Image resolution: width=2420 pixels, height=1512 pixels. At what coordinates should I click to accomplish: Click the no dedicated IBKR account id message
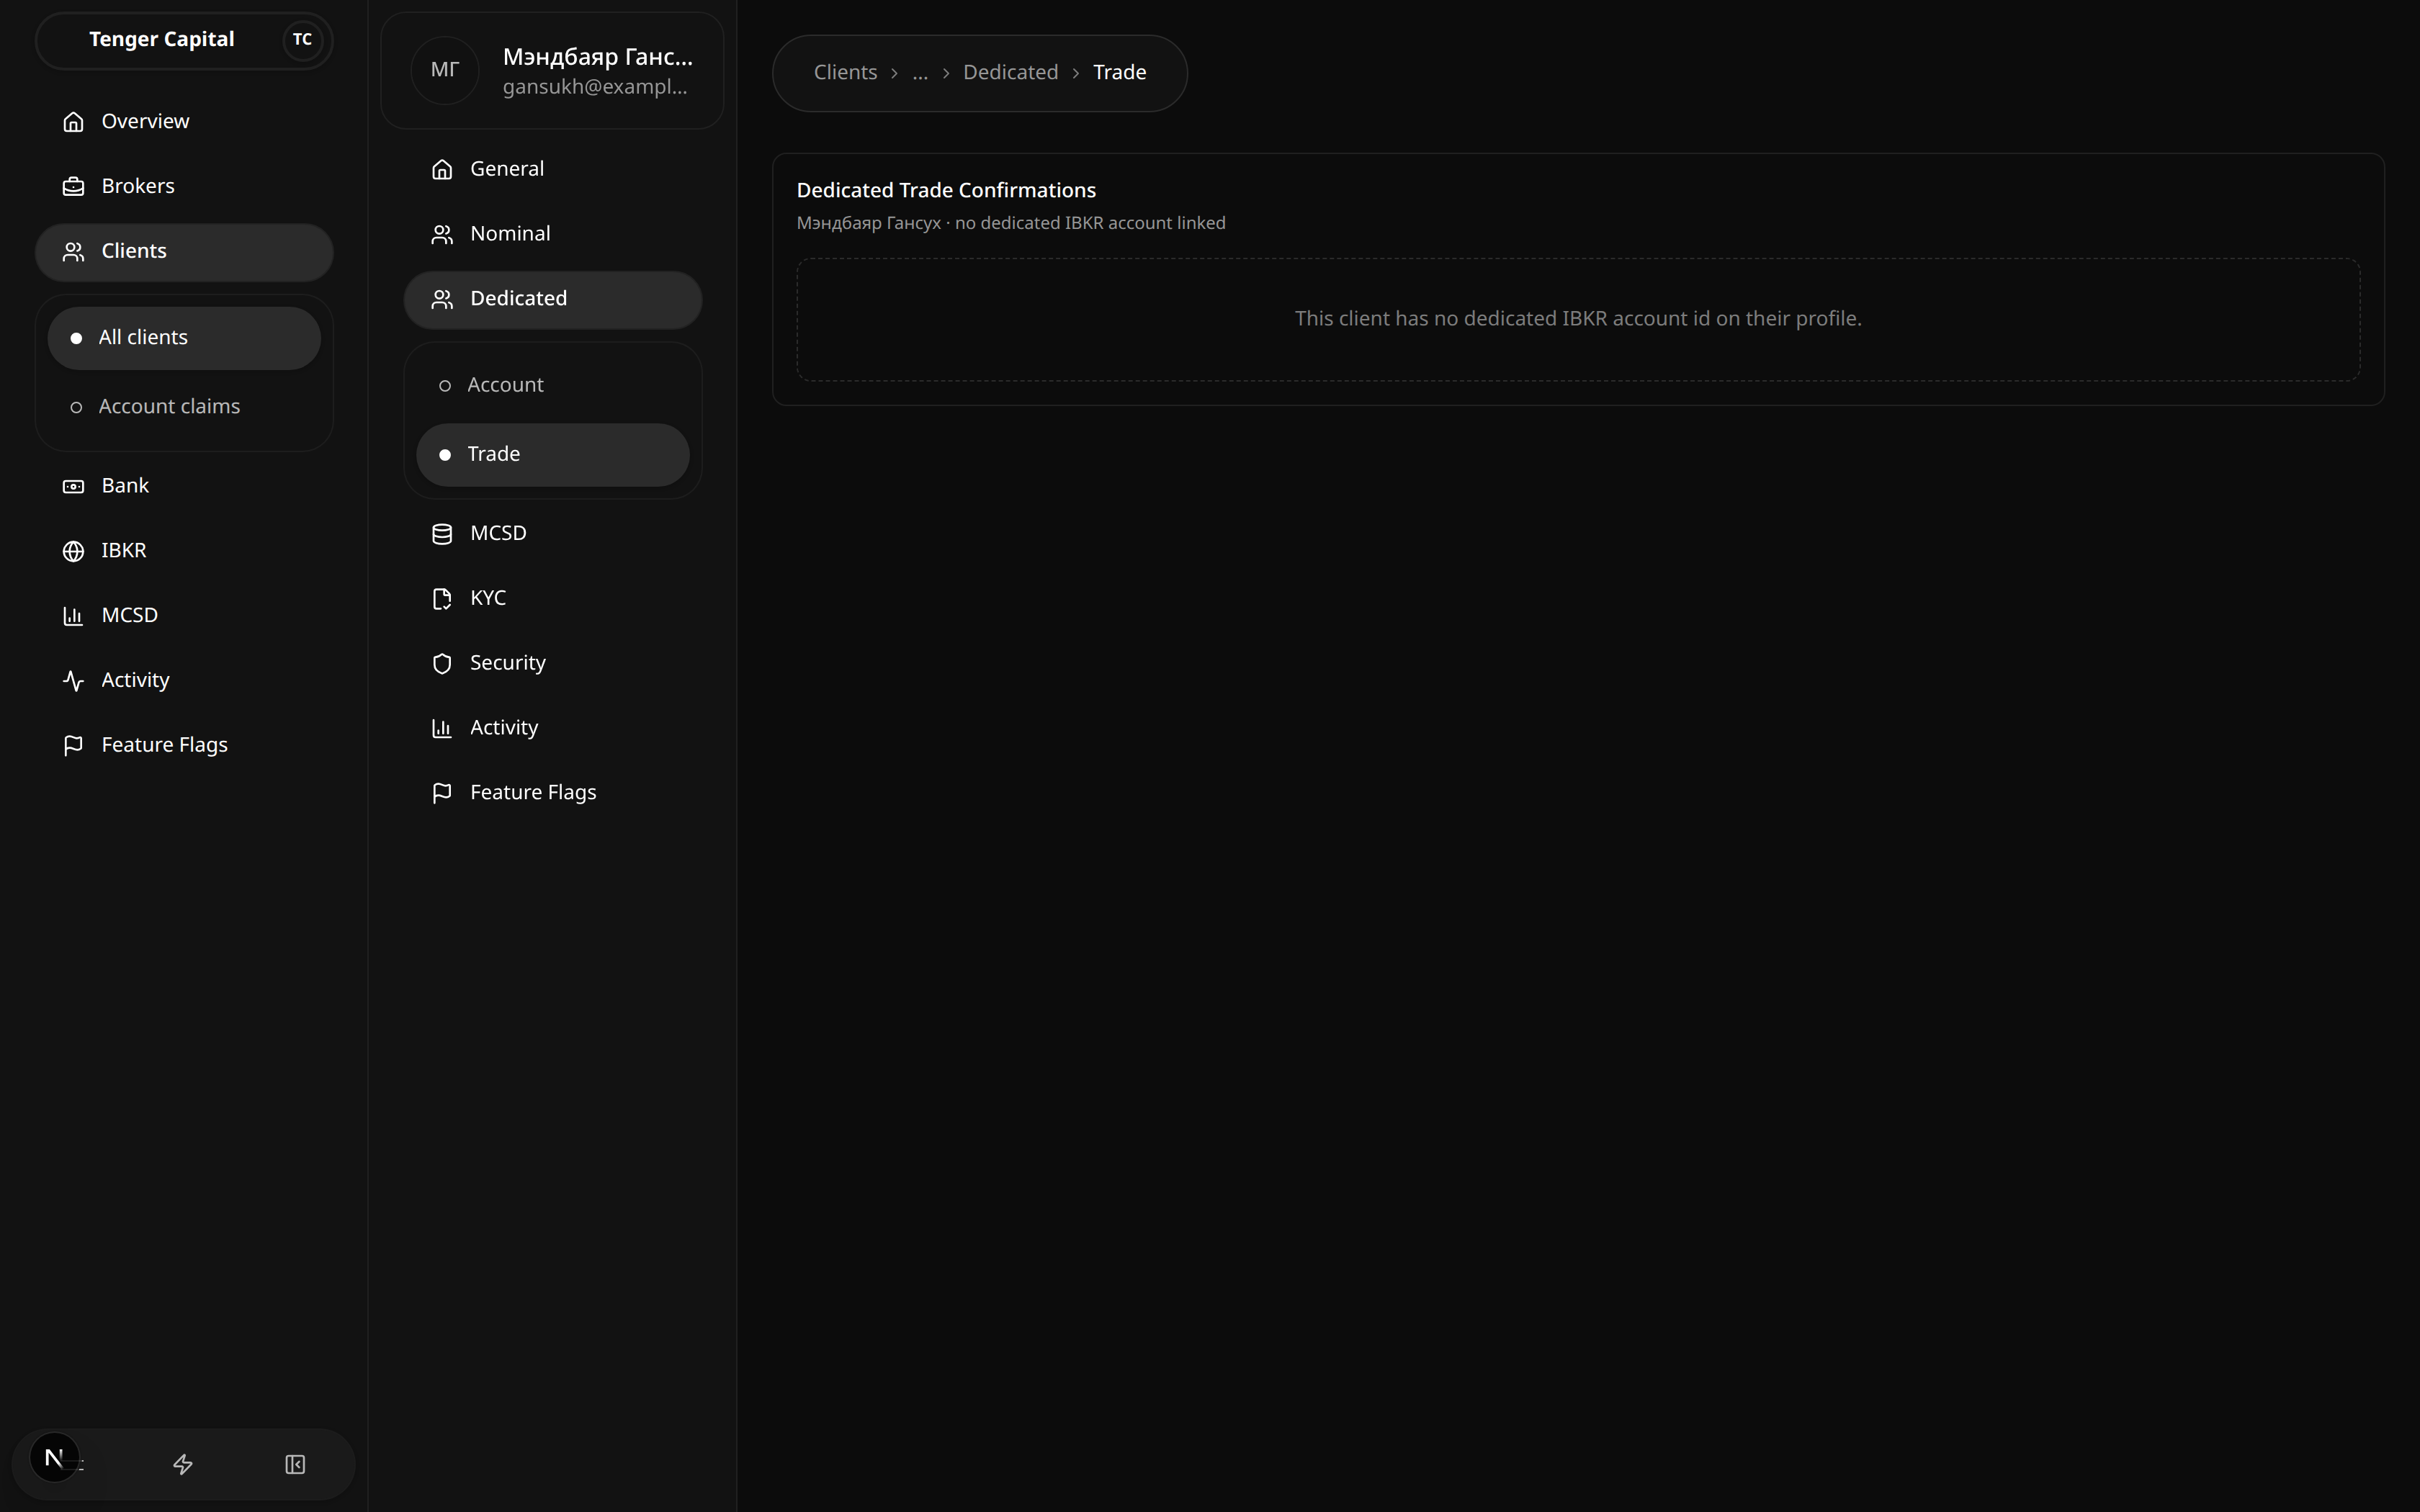[x=1578, y=319]
